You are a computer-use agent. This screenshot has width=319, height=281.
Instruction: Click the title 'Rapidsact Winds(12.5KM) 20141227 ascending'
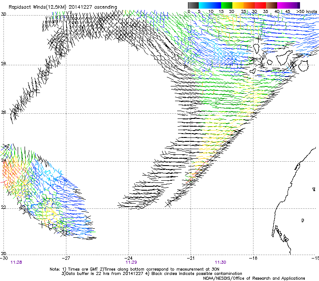tap(63, 7)
